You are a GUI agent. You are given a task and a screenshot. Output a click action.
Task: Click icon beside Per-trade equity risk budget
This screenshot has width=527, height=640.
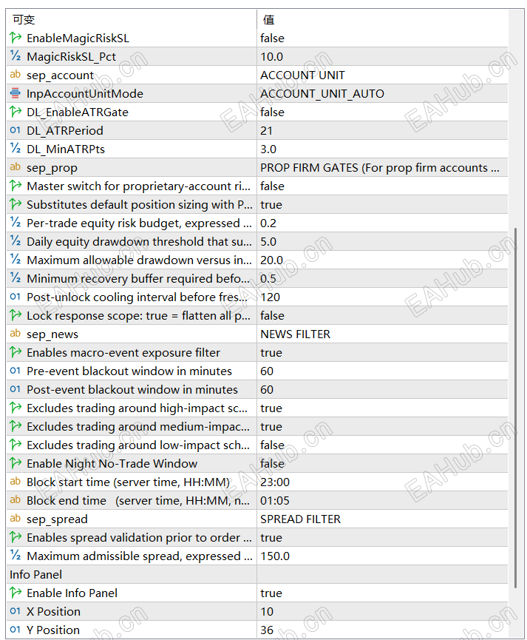[16, 223]
